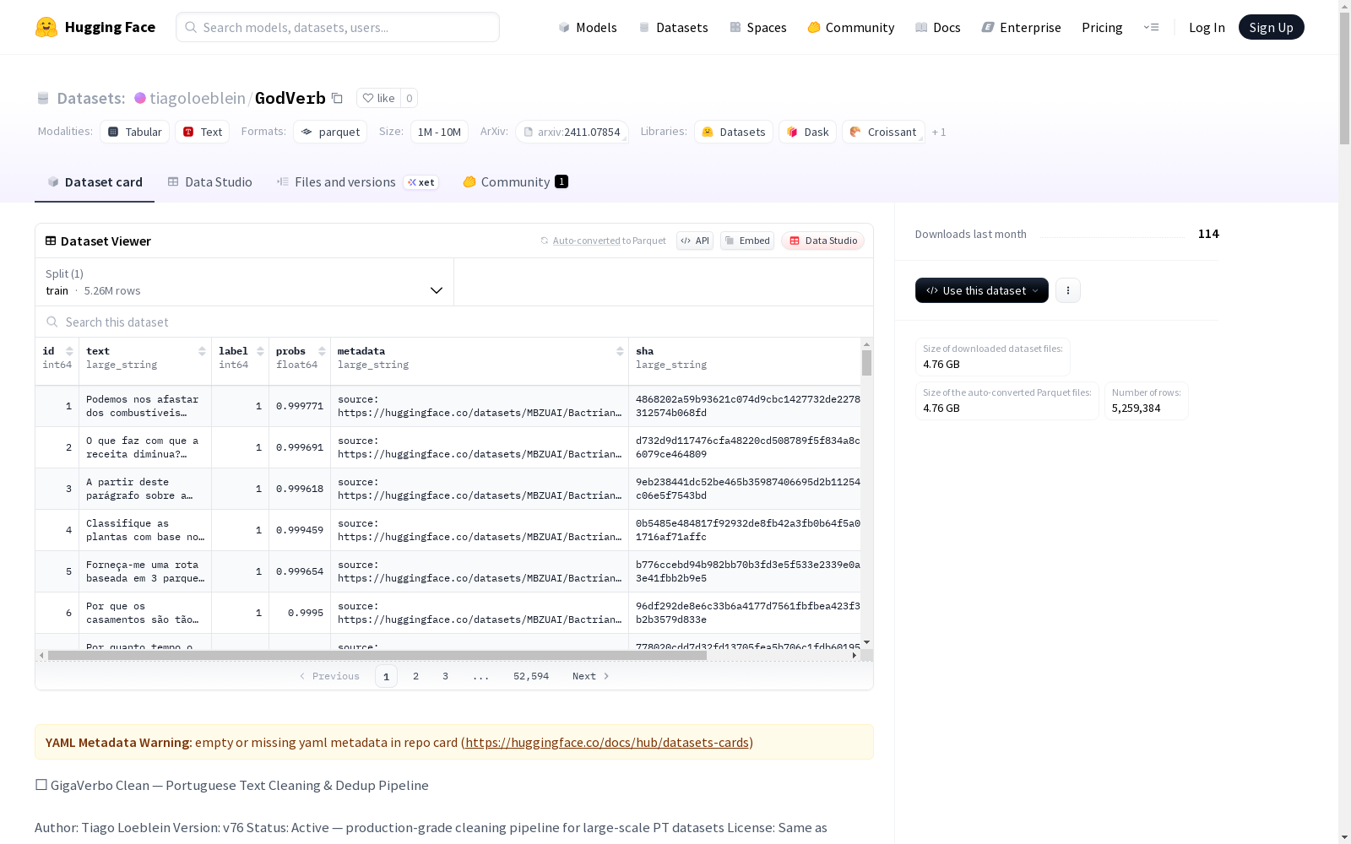Select the 1M - 10M size tag

tap(439, 132)
